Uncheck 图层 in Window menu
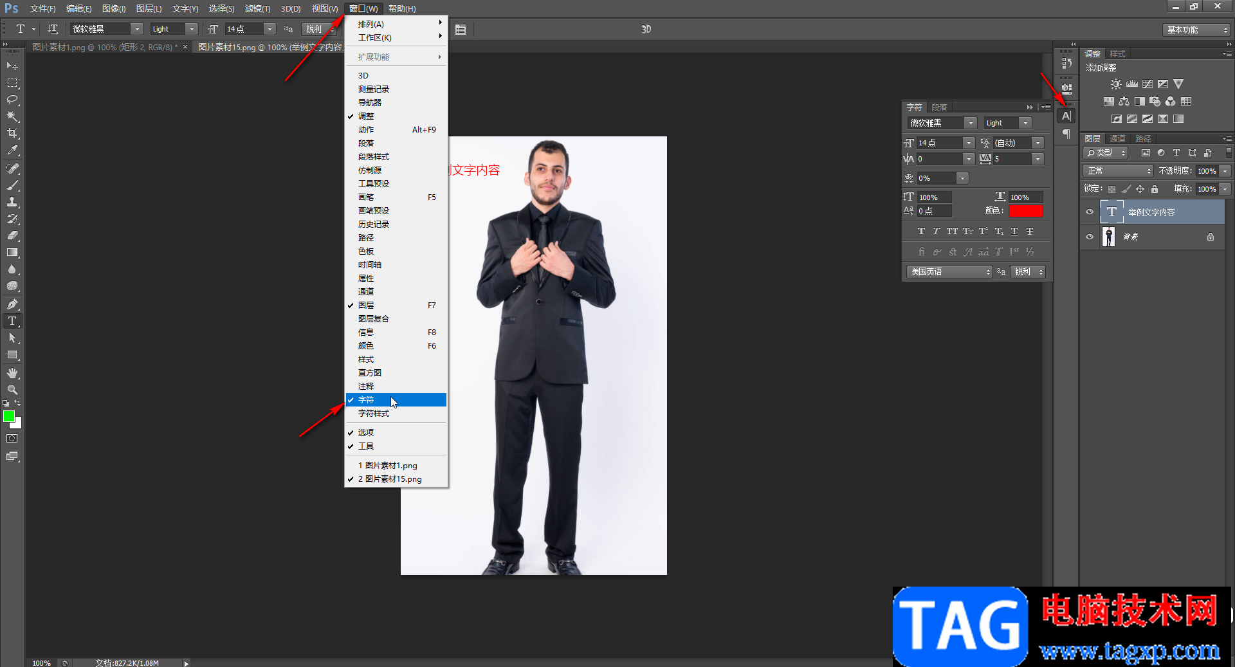The height and width of the screenshot is (667, 1235). pyautogui.click(x=396, y=306)
